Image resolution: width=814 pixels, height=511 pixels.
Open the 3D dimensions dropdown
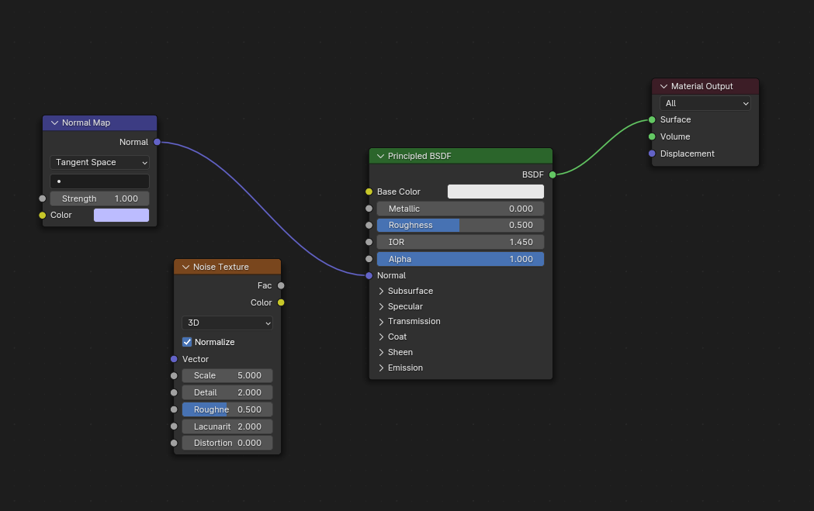(x=227, y=323)
